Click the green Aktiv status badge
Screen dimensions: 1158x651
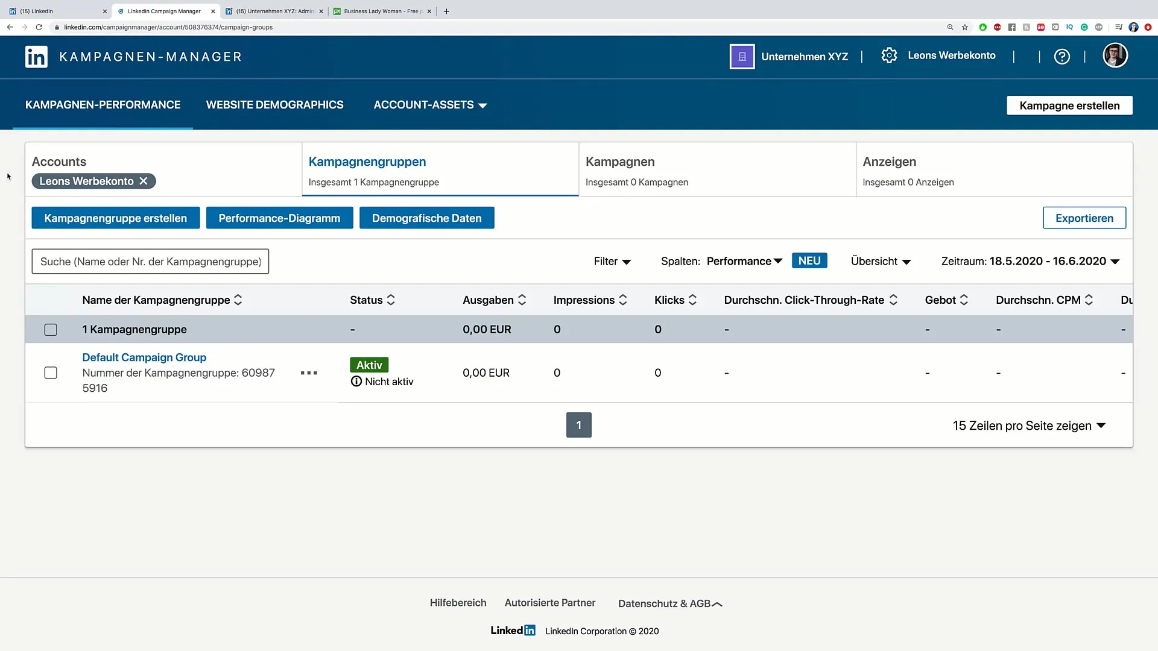[369, 365]
